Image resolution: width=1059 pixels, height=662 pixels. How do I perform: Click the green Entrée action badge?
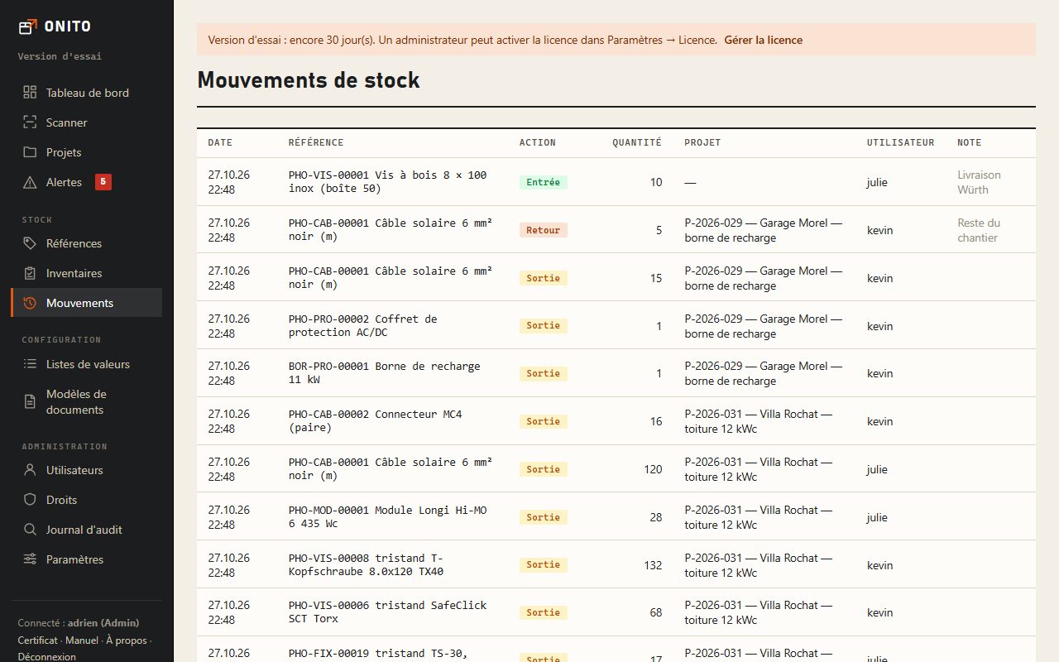544,182
